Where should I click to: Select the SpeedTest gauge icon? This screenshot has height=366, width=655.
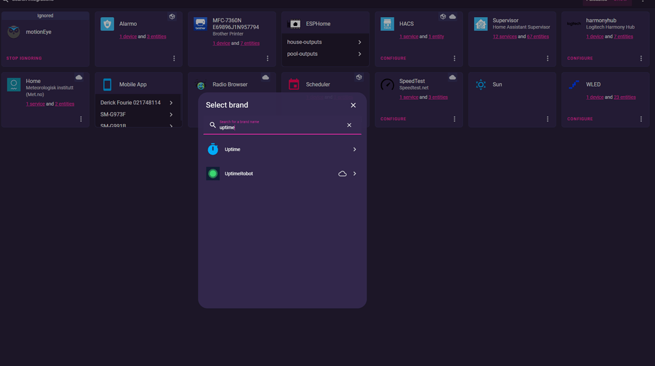point(387,84)
